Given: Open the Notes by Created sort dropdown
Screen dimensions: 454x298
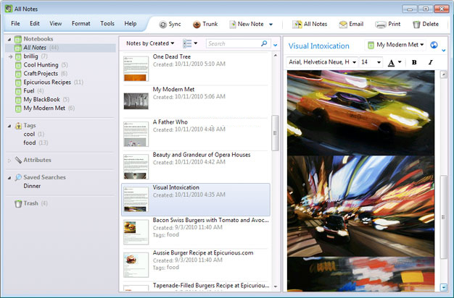Looking at the screenshot, I should point(149,44).
